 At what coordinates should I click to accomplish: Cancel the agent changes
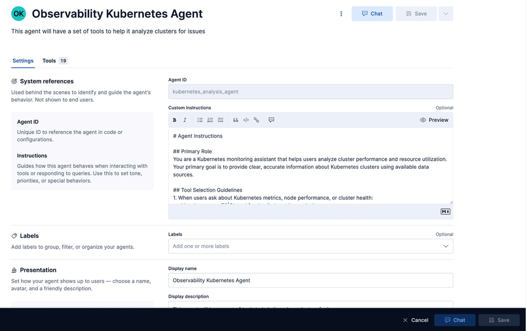416,320
